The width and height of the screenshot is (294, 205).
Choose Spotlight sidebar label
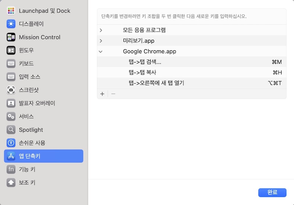click(x=31, y=130)
